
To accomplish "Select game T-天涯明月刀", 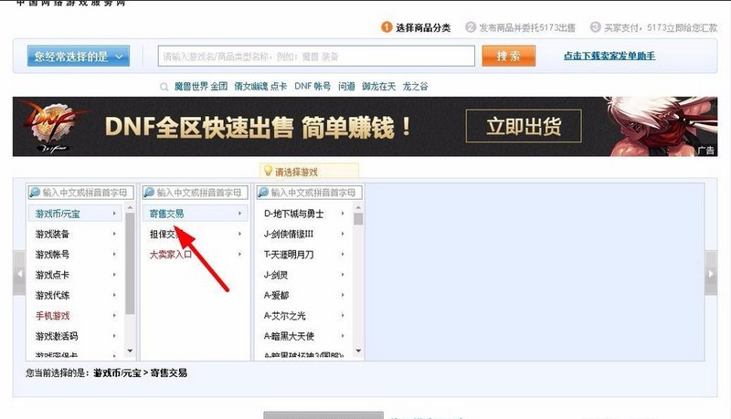I will [304, 255].
